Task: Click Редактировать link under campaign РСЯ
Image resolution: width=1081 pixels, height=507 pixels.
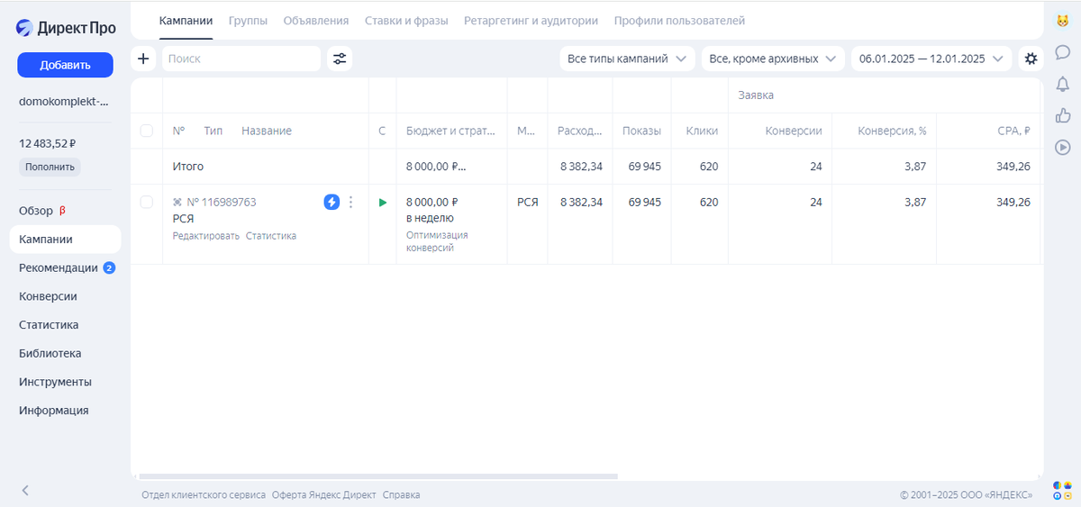Action: [x=206, y=236]
